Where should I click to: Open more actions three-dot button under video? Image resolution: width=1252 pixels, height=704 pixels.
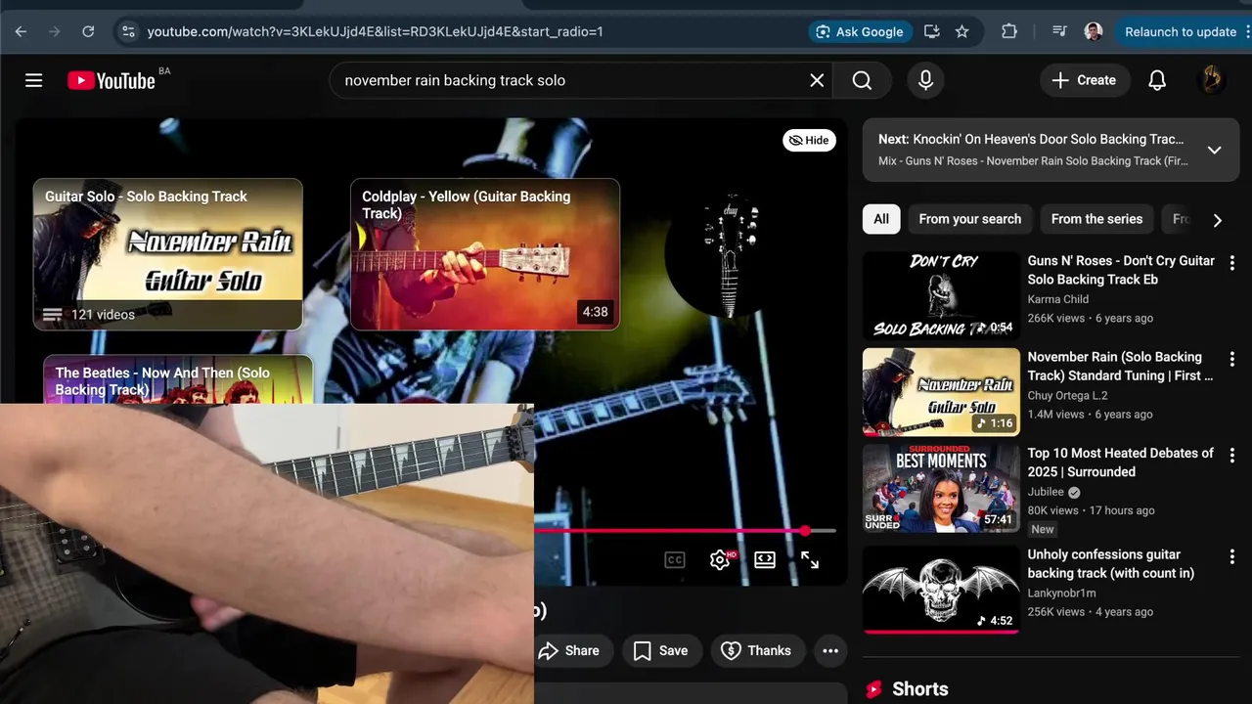coord(830,650)
